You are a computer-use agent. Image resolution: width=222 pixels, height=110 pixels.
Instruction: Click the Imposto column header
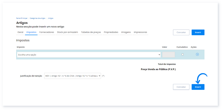point(21,47)
